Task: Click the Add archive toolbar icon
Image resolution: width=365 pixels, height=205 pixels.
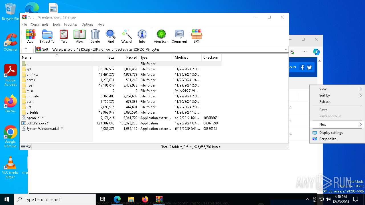Action: click(31, 36)
